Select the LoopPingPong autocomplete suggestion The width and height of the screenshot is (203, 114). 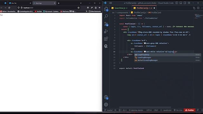pos(167,55)
